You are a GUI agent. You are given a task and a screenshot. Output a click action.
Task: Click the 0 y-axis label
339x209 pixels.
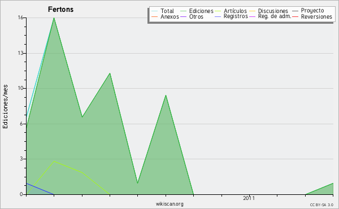tap(21, 194)
